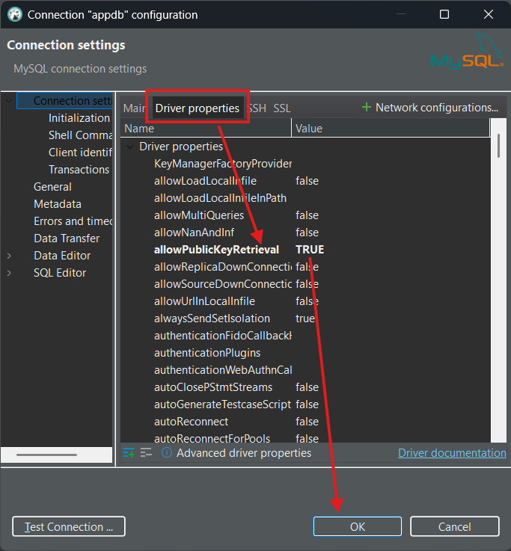Click the false value of allowNanAndInf
Viewport: 511px width, 551px height.
click(307, 233)
